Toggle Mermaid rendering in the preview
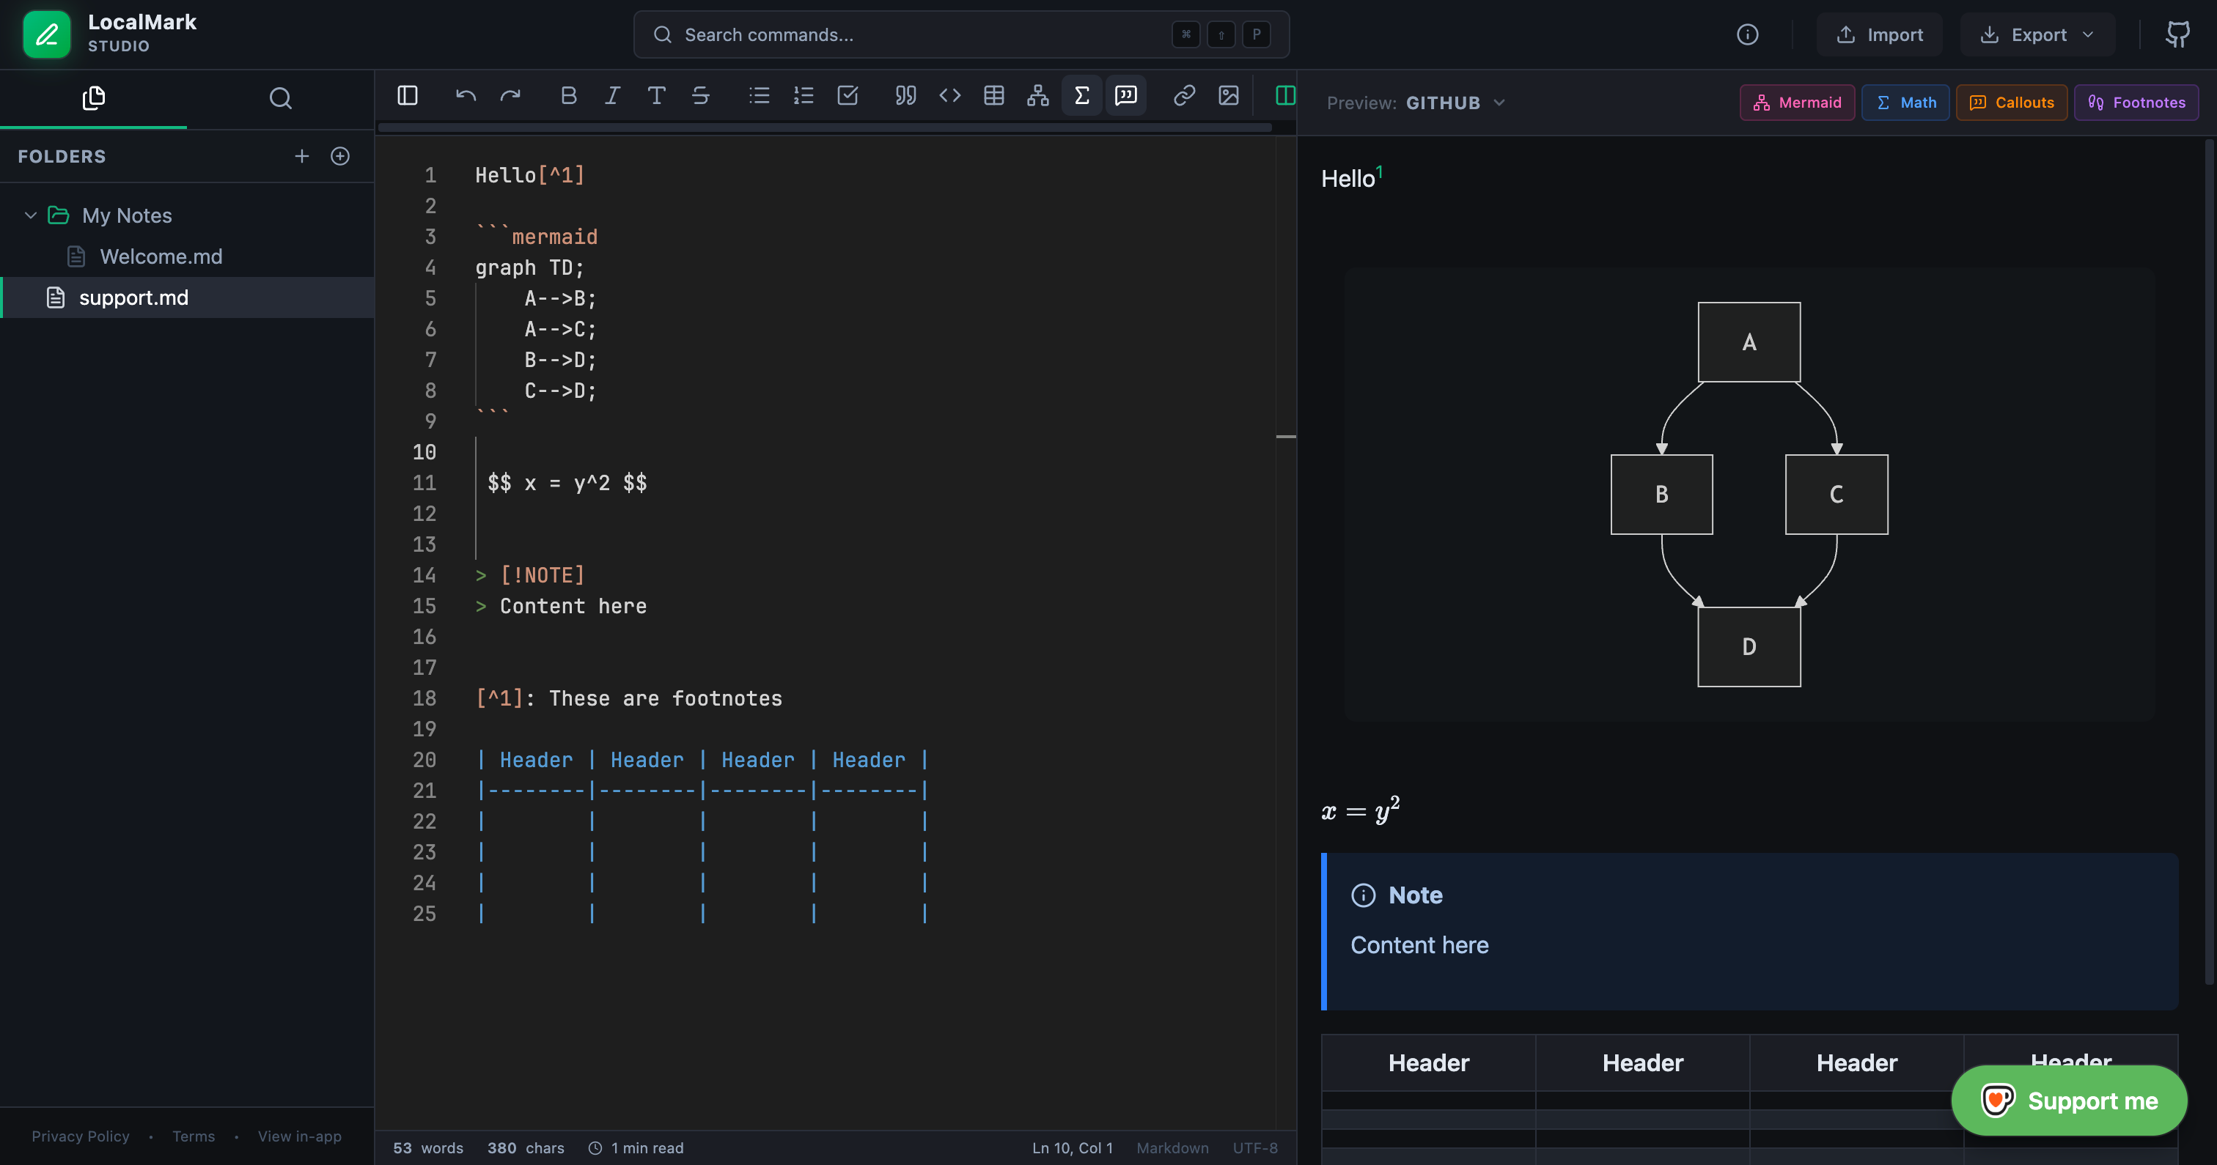Viewport: 2217px width, 1165px height. 1797,102
